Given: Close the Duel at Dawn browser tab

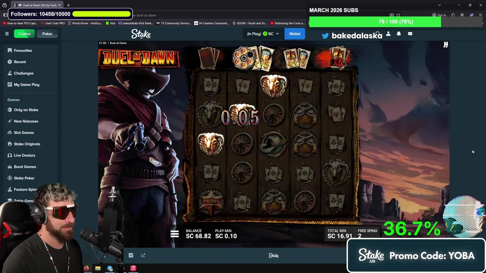Looking at the screenshot, I should [x=59, y=5].
